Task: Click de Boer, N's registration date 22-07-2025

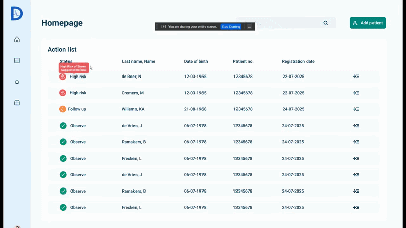Action: (293, 77)
